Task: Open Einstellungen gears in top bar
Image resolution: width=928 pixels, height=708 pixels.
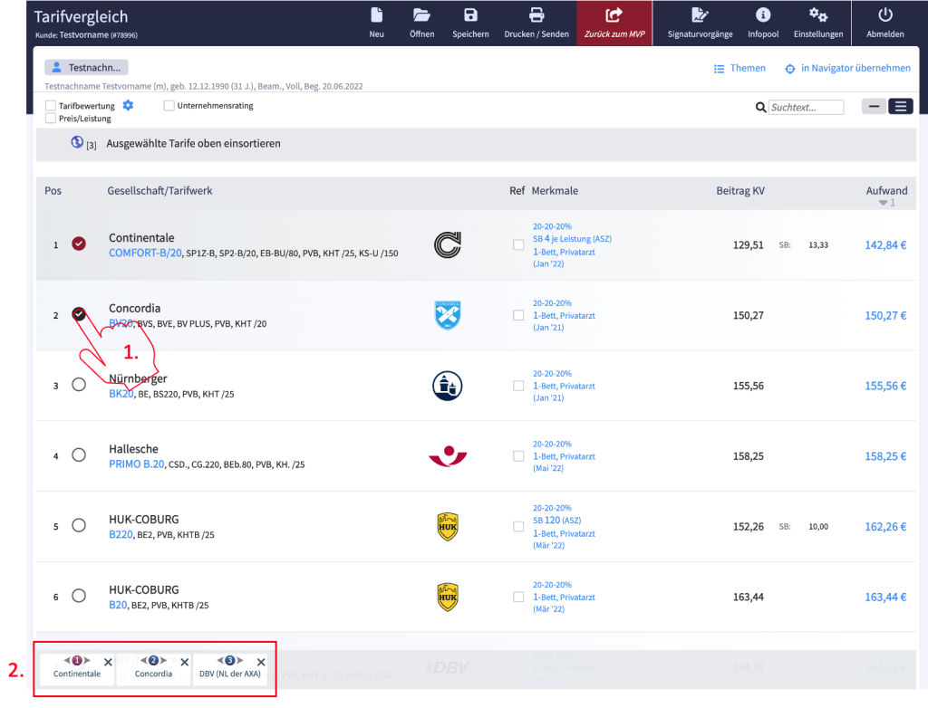Action: point(818,23)
